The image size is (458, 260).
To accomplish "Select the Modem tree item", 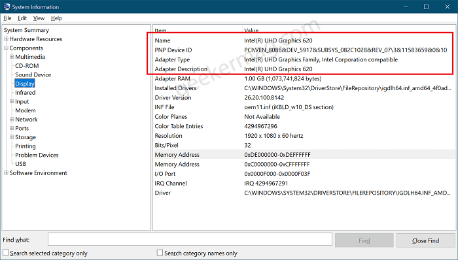I will 26,110.
